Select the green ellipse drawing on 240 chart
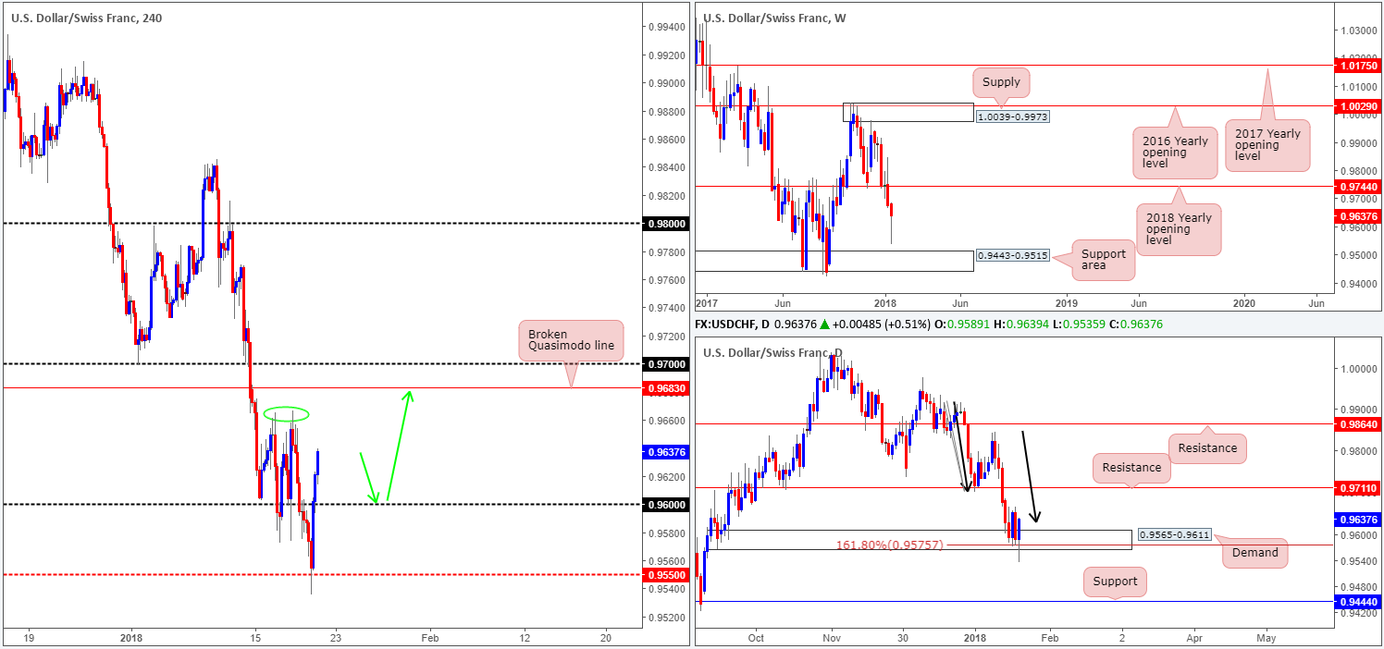This screenshot has height=649, width=1384. pyautogui.click(x=286, y=414)
